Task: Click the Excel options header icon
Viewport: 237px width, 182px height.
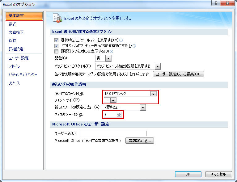Action: tap(57, 18)
